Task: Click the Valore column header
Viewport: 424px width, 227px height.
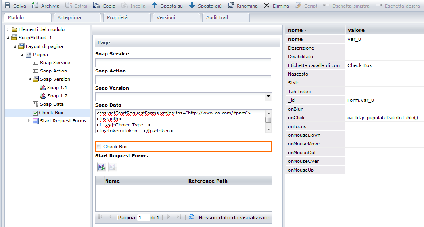Action: pyautogui.click(x=384, y=30)
